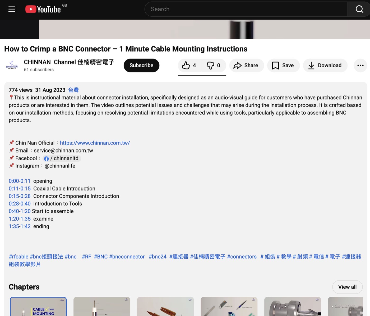This screenshot has width=370, height=316.
Task: Focus the Search input field
Action: 246,9
